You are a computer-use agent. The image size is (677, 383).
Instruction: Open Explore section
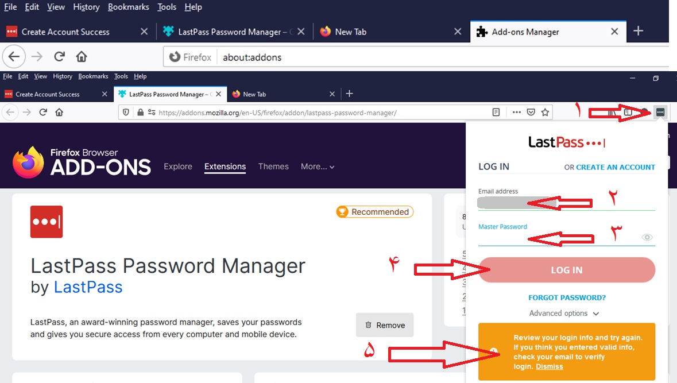click(178, 167)
